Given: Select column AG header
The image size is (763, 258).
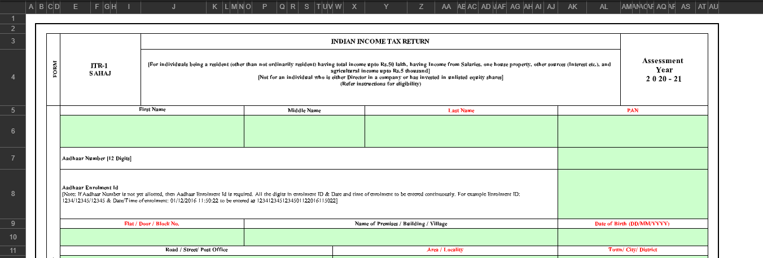Looking at the screenshot, I should point(515,7).
